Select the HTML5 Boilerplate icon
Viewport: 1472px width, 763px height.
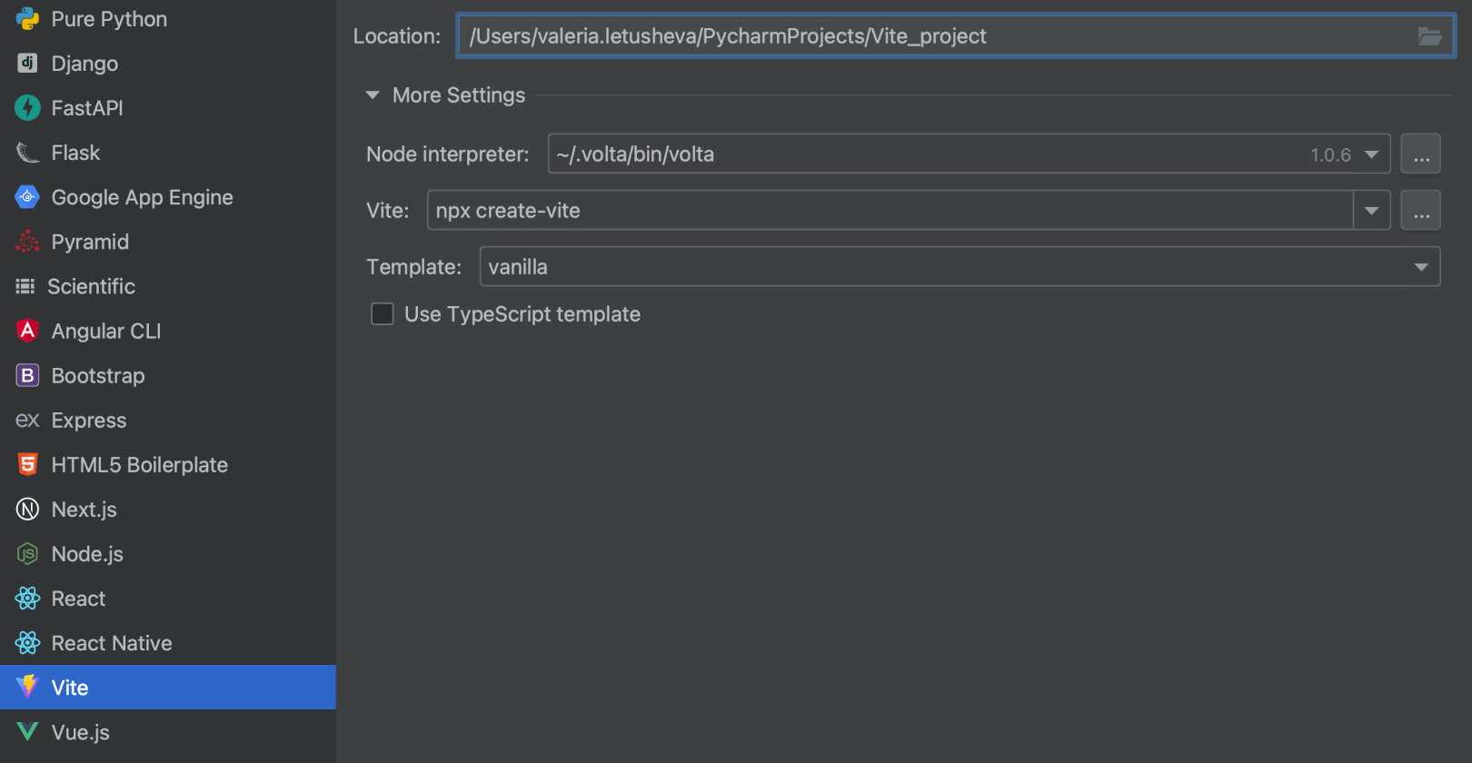[27, 464]
